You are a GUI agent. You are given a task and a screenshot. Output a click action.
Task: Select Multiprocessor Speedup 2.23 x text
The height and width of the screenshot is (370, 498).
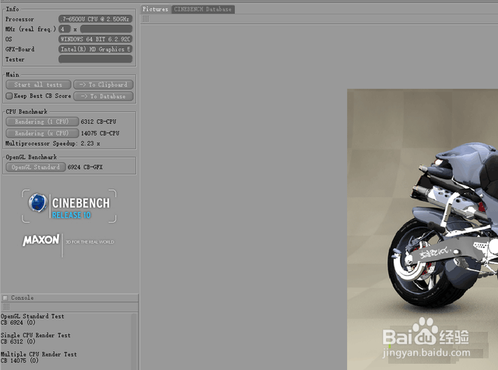[53, 143]
